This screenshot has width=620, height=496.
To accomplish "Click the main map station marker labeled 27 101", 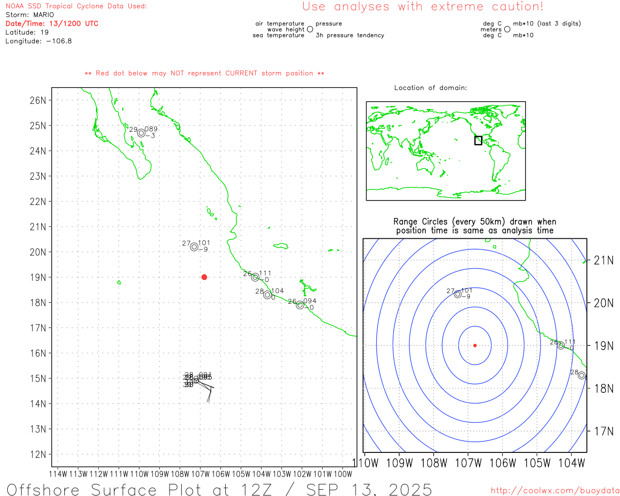I will [194, 247].
